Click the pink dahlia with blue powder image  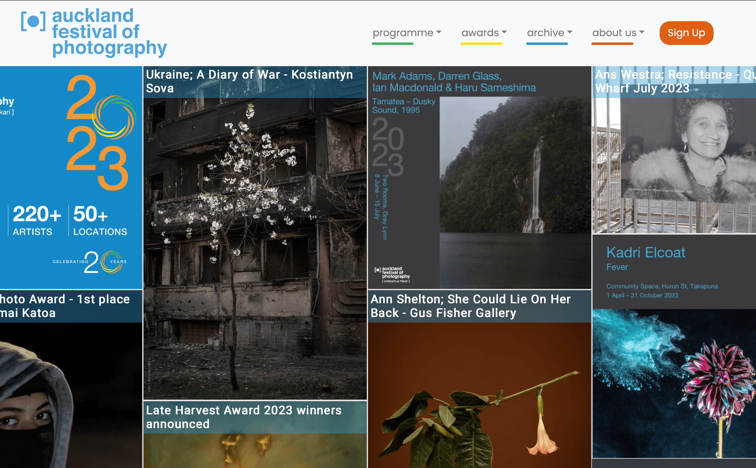click(674, 384)
